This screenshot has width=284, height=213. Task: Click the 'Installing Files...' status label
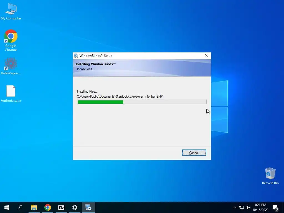coord(87,92)
